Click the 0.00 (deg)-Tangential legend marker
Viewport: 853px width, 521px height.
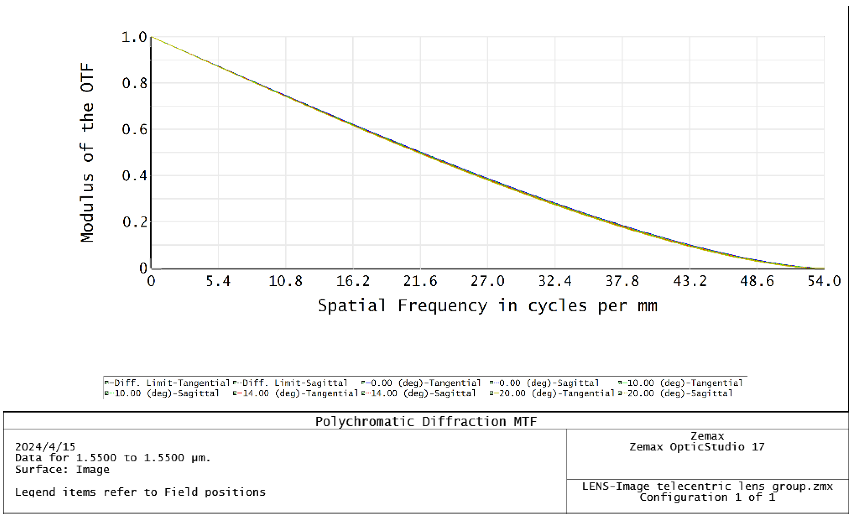tap(364, 383)
